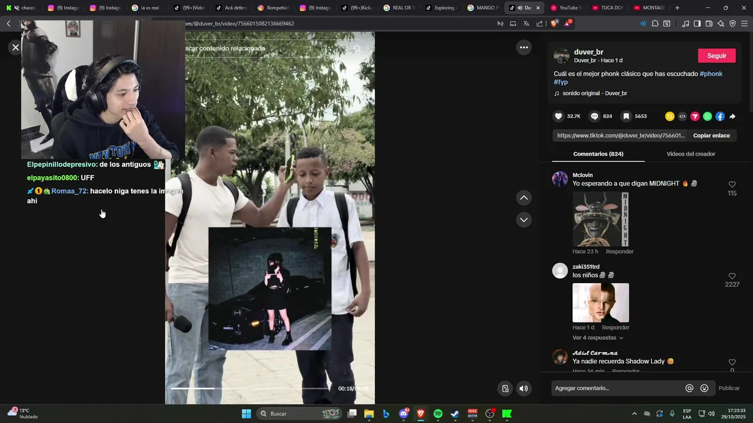The height and width of the screenshot is (423, 753).
Task: Open the Brave VPN shield icon
Action: coord(732,23)
